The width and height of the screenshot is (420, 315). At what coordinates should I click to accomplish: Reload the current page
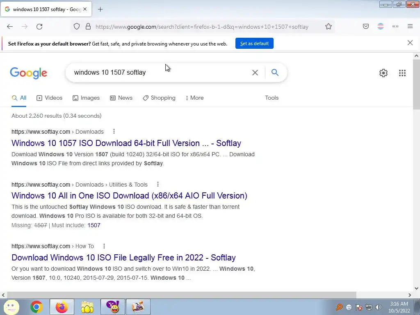coord(39,27)
